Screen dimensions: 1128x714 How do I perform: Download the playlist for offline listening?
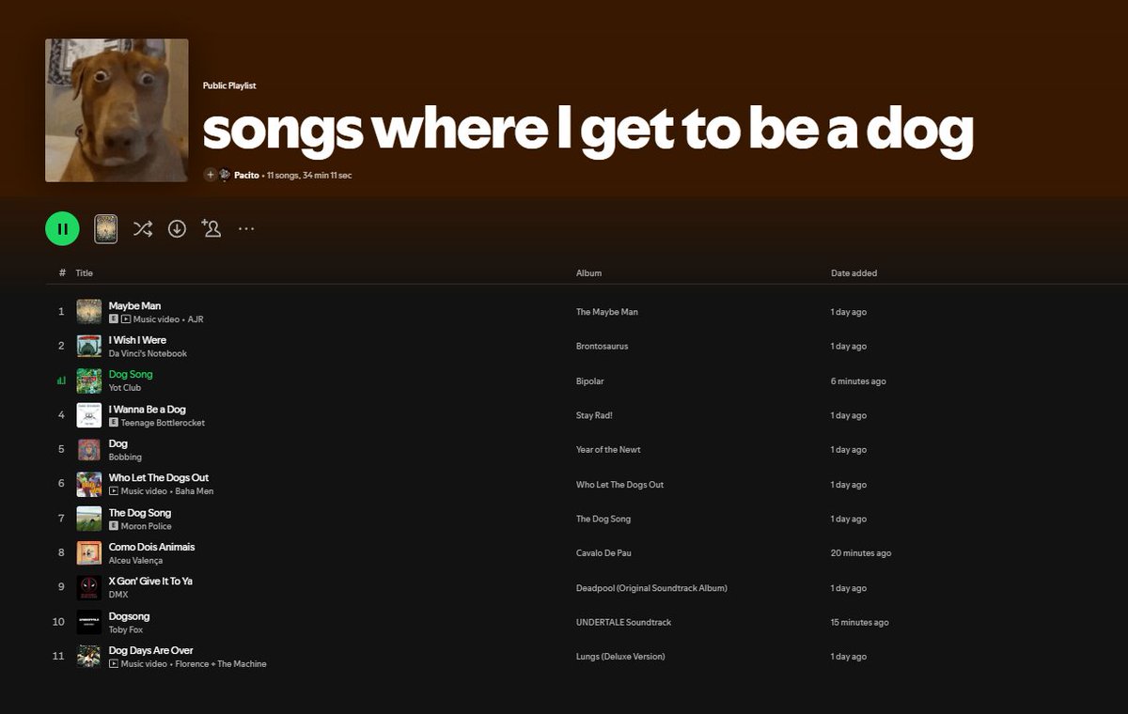coord(177,228)
